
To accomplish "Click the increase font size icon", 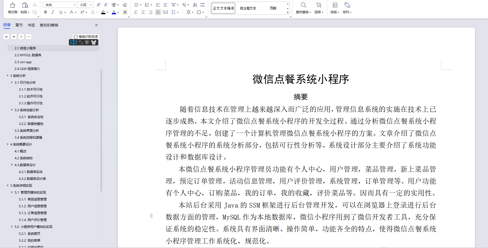I will coord(98,5).
